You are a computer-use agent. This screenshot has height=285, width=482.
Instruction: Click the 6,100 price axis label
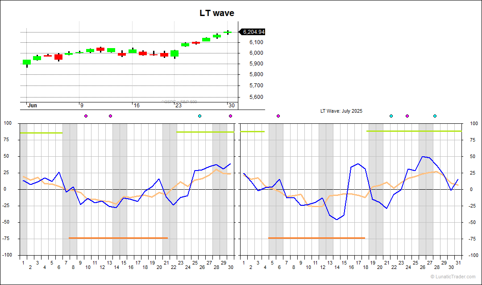coord(256,42)
